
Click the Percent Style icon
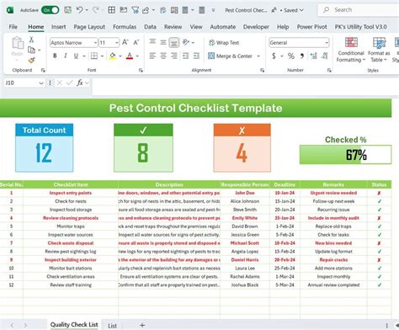click(291, 56)
